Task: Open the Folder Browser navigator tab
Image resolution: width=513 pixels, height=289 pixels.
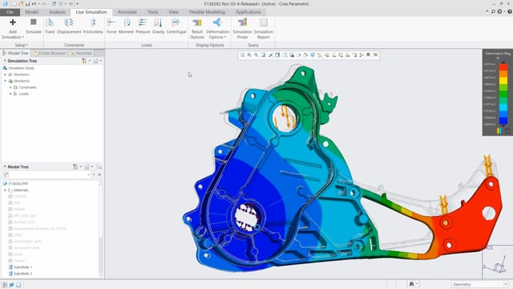Action: coord(49,53)
